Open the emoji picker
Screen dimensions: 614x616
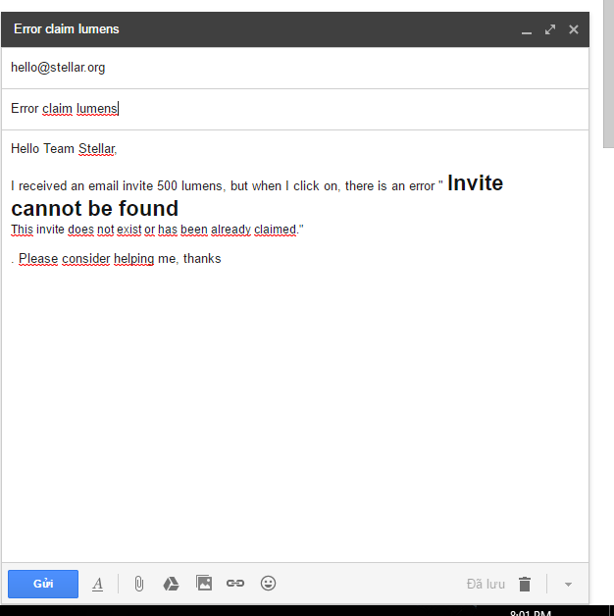[268, 583]
